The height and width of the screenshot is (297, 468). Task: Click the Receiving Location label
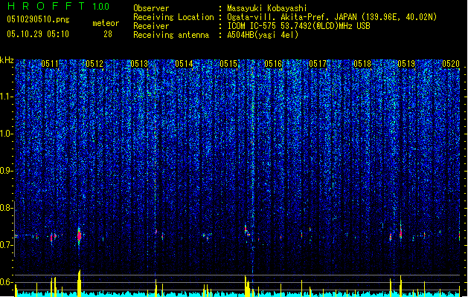pos(173,17)
